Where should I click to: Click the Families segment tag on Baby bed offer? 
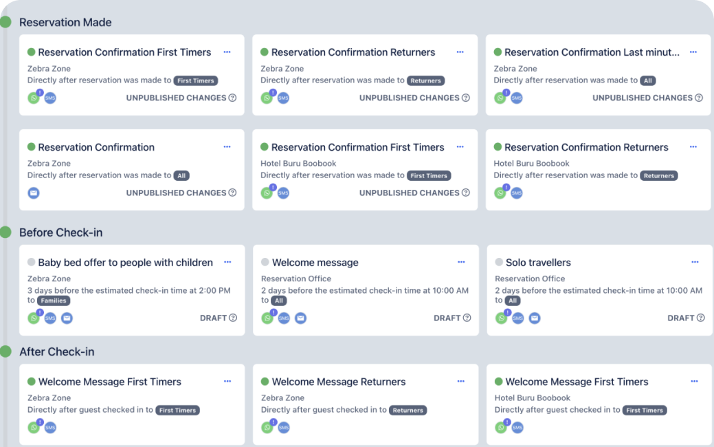click(54, 301)
